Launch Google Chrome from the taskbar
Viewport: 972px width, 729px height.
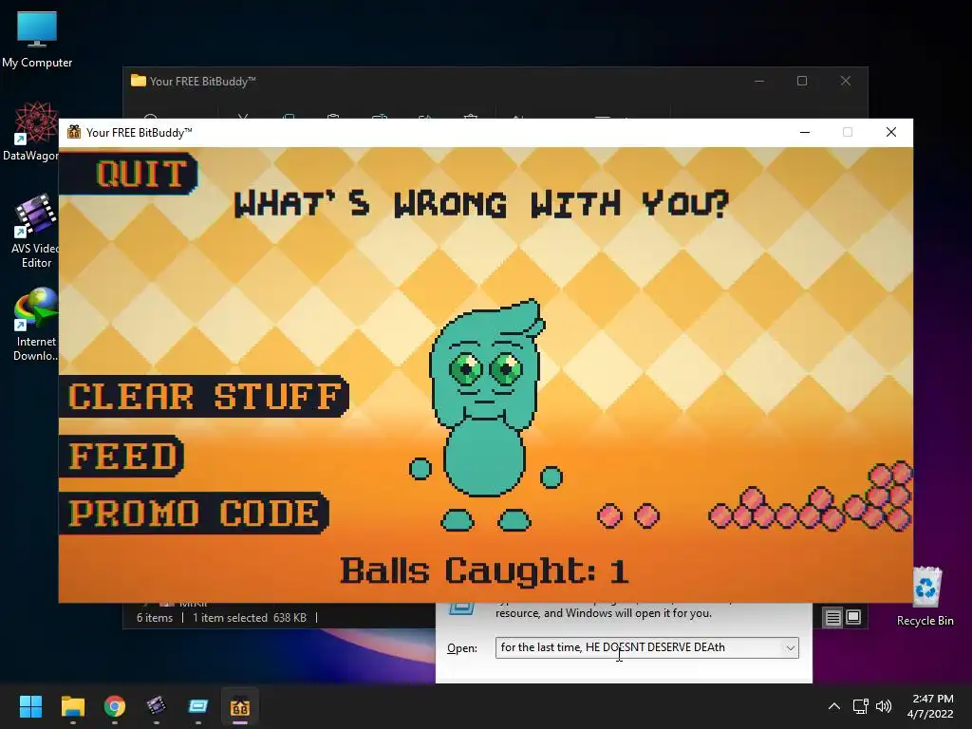coord(115,706)
